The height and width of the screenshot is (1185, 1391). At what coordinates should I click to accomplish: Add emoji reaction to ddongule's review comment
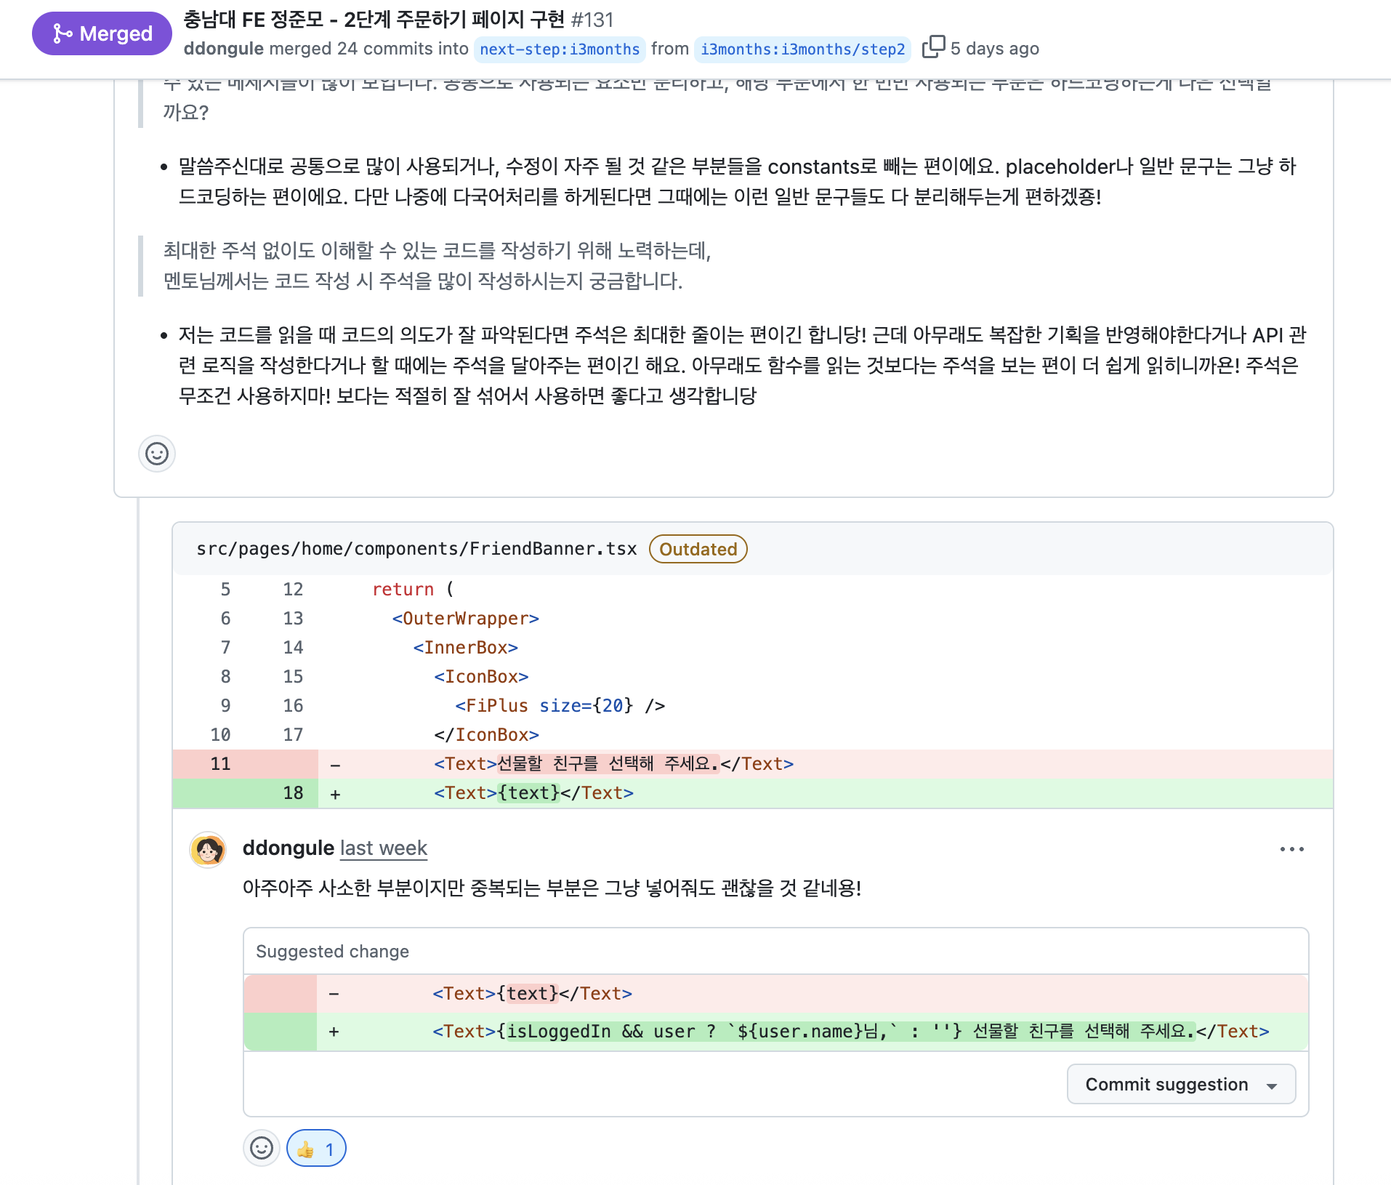262,1148
